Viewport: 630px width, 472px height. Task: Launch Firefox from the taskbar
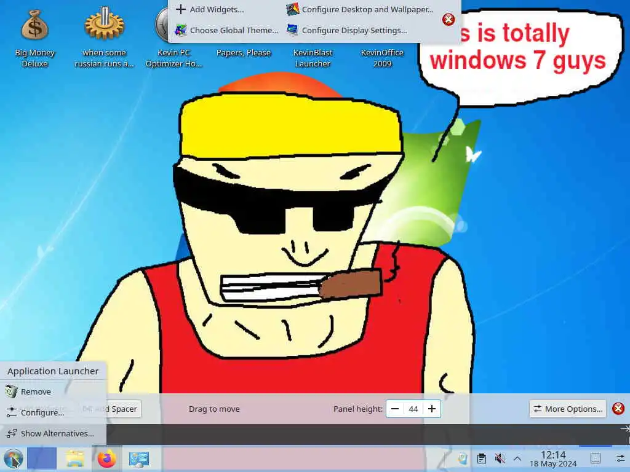pos(106,458)
